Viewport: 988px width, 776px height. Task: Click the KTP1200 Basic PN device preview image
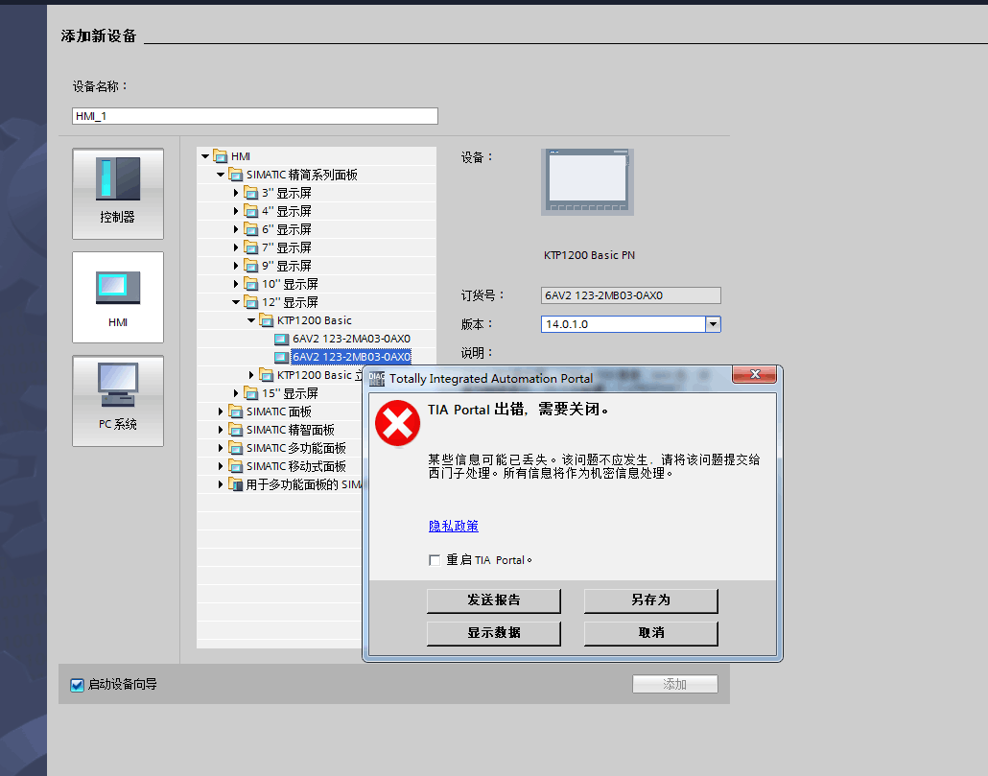pyautogui.click(x=588, y=182)
